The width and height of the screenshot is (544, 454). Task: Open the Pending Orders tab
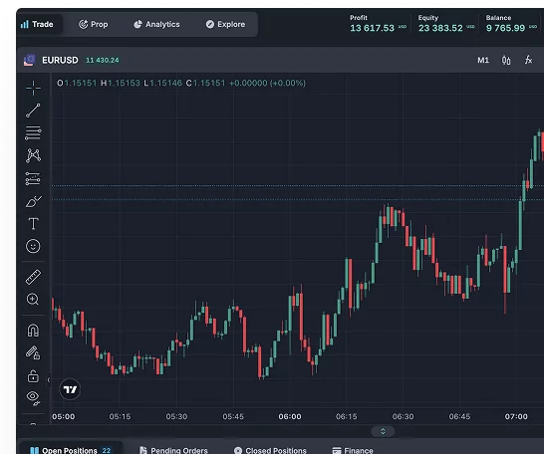tap(173, 450)
